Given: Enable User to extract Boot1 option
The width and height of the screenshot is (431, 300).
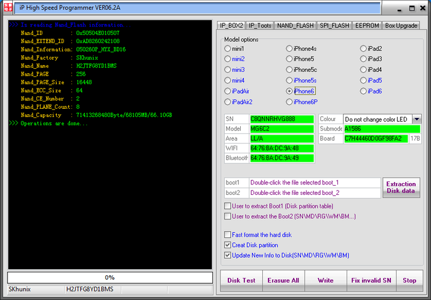Looking at the screenshot, I should [x=228, y=206].
